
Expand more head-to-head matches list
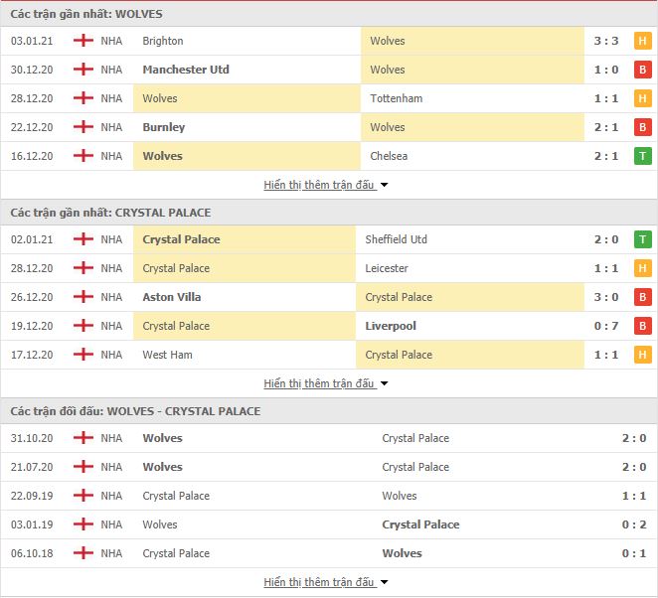tap(326, 582)
